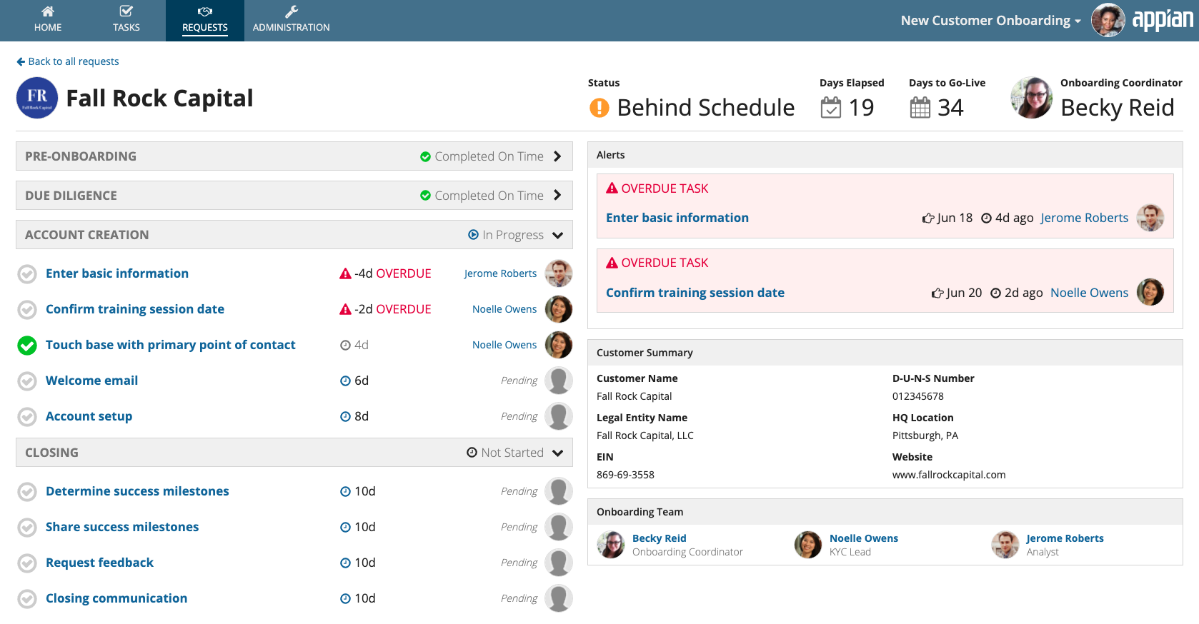Expand the Pre-Onboarding section chevron
The height and width of the screenshot is (624, 1199).
557,156
